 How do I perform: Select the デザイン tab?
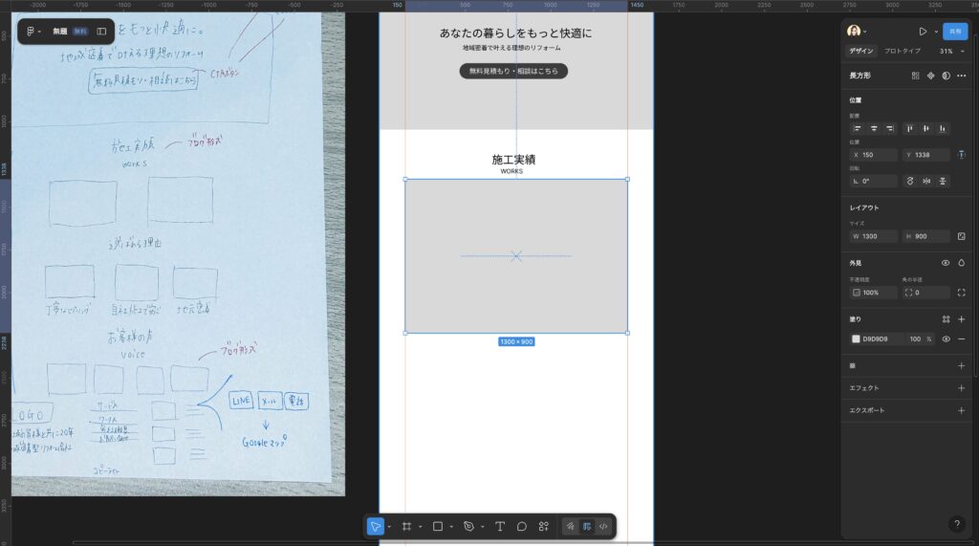(861, 51)
